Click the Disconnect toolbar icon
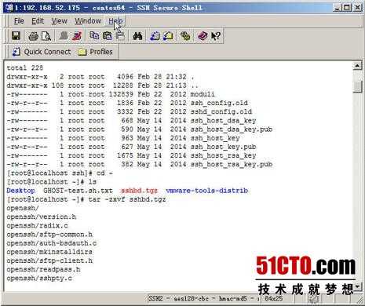This screenshot has height=306, width=365. coord(77,36)
